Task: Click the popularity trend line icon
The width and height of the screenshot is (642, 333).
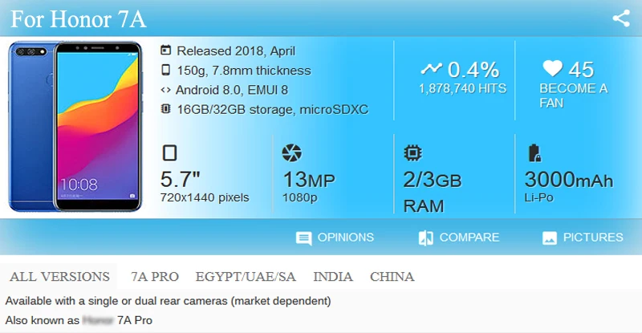Action: pyautogui.click(x=431, y=69)
